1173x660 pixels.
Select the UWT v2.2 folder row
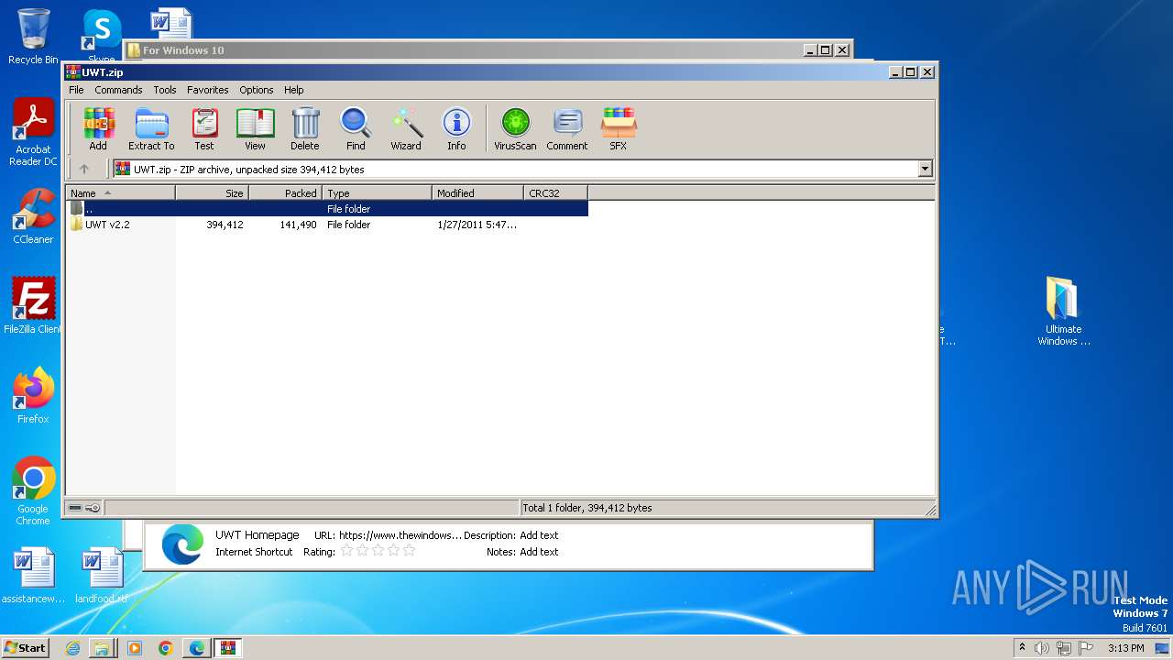[327, 225]
